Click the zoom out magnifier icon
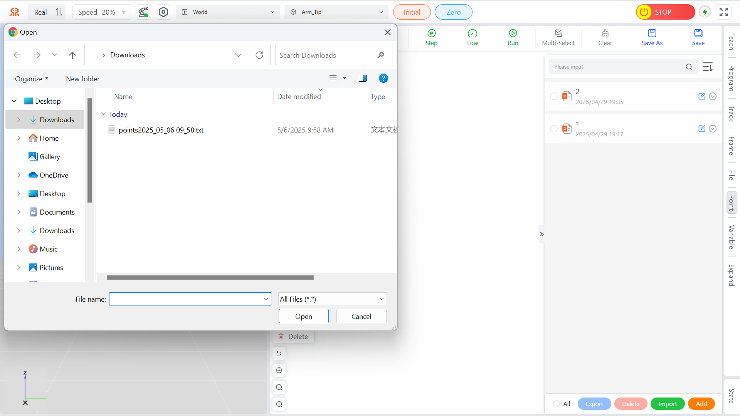Screen dimensions: 740x416 (x=279, y=387)
